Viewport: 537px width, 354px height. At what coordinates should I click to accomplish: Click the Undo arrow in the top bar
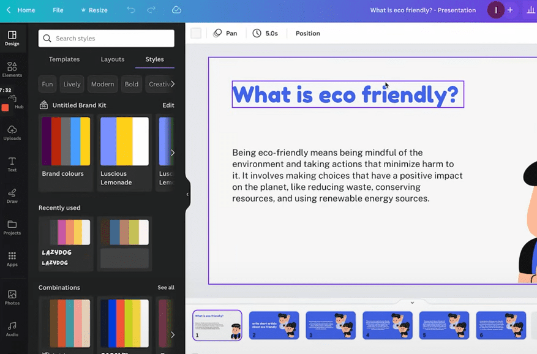pos(131,10)
